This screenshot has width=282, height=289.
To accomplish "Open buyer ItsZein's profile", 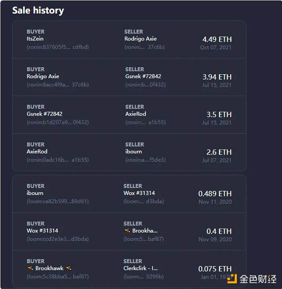I will pos(36,39).
